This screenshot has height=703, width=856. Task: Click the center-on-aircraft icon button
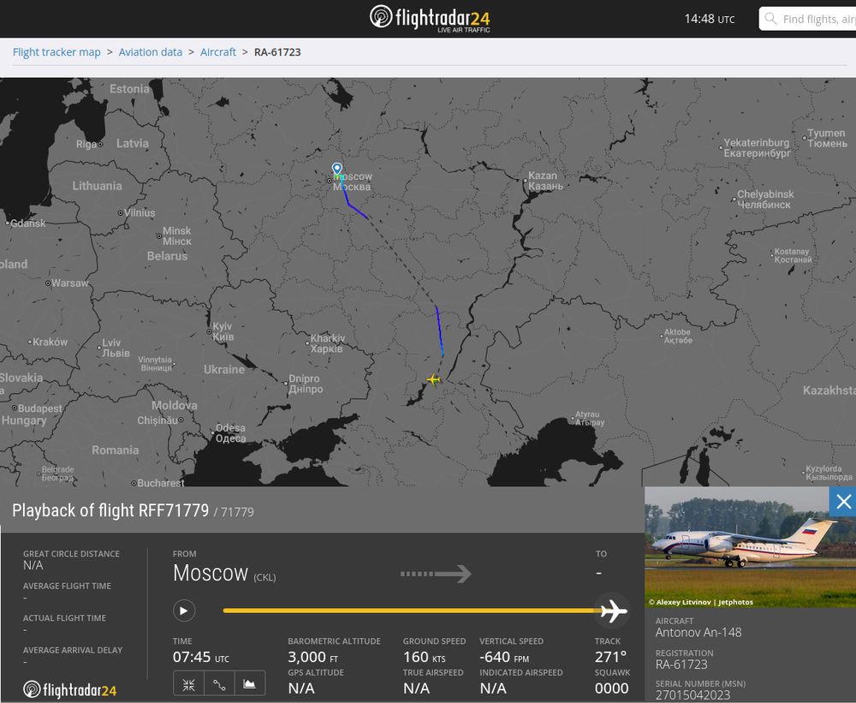[189, 684]
